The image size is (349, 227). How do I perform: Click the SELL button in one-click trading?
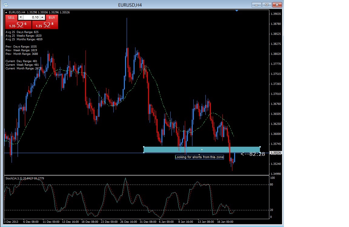[x=11, y=18]
